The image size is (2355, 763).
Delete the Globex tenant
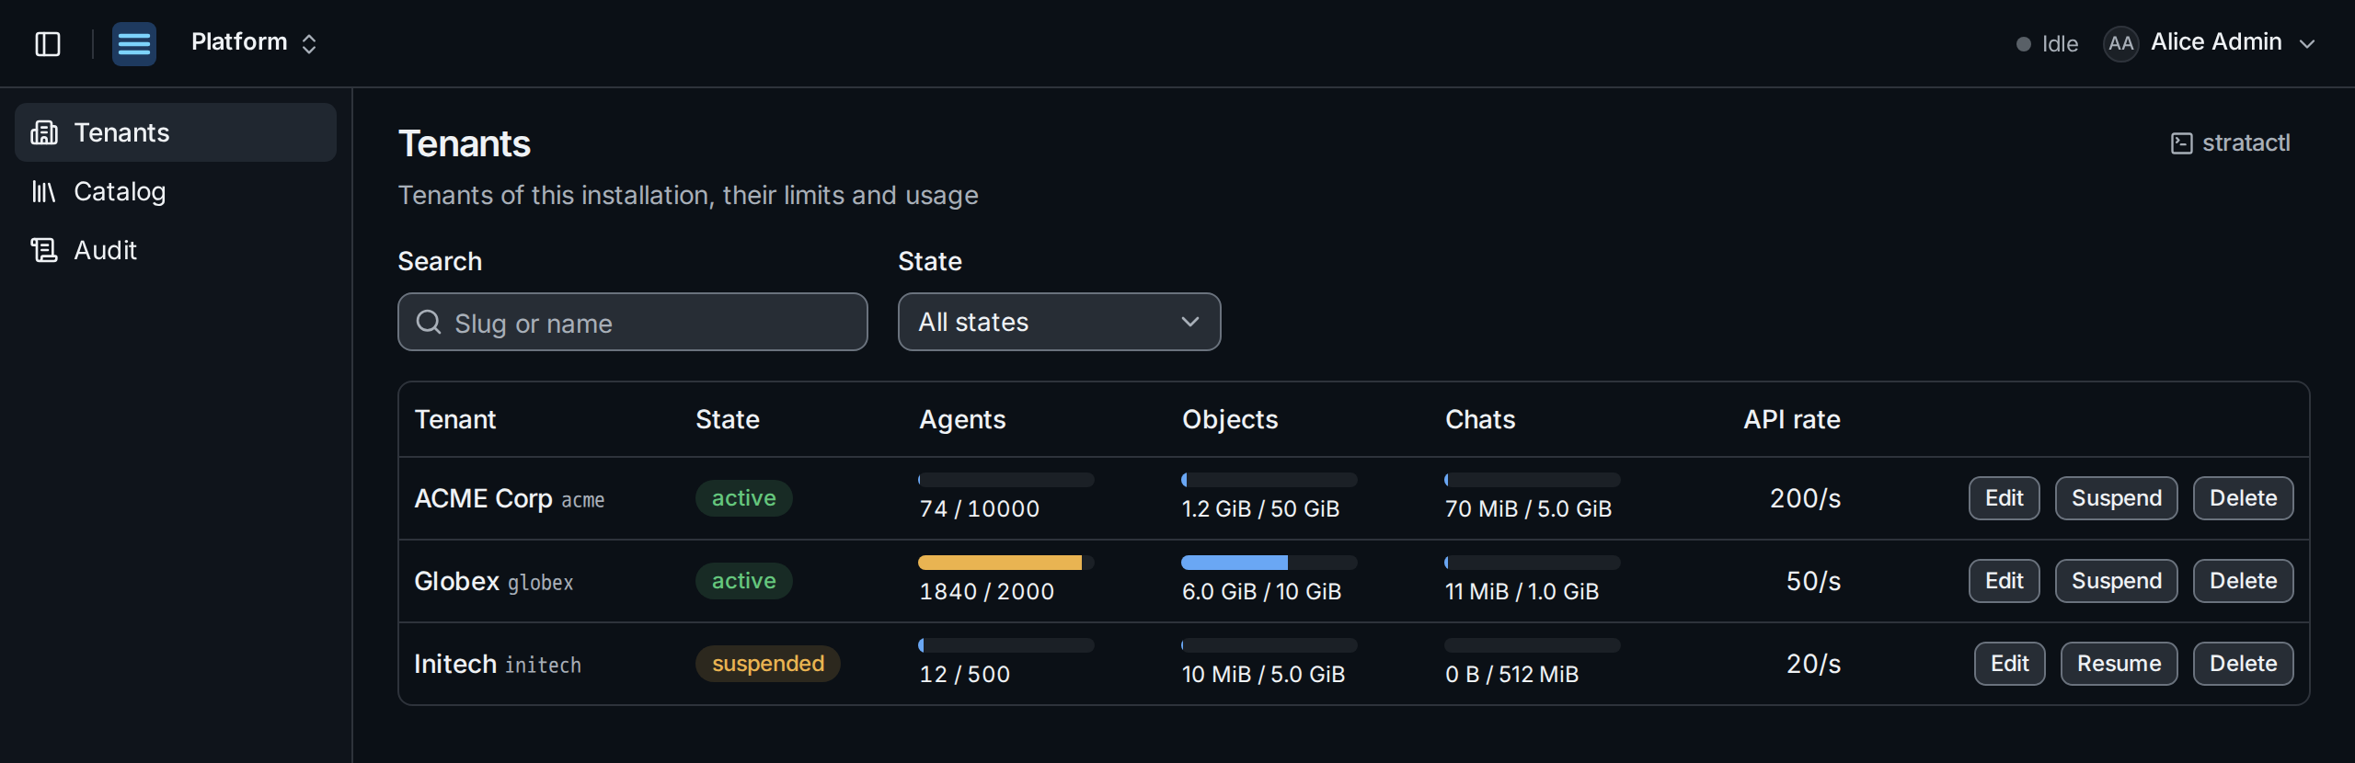(x=2243, y=581)
